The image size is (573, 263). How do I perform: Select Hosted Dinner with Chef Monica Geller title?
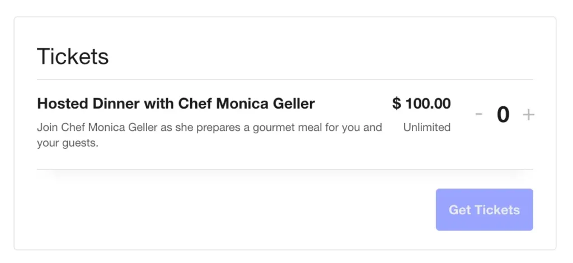[176, 104]
